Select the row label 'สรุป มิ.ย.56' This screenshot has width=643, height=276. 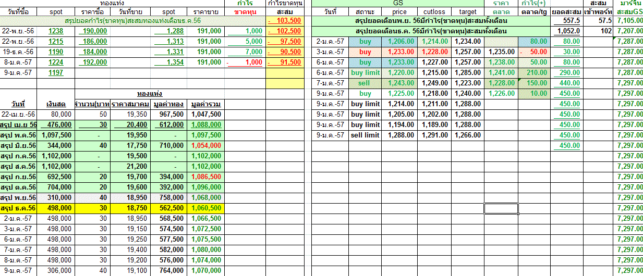coord(18,145)
